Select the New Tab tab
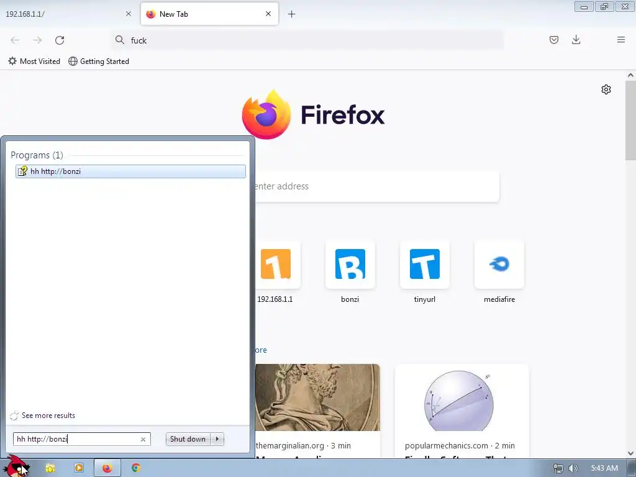This screenshot has width=636, height=477. point(209,14)
